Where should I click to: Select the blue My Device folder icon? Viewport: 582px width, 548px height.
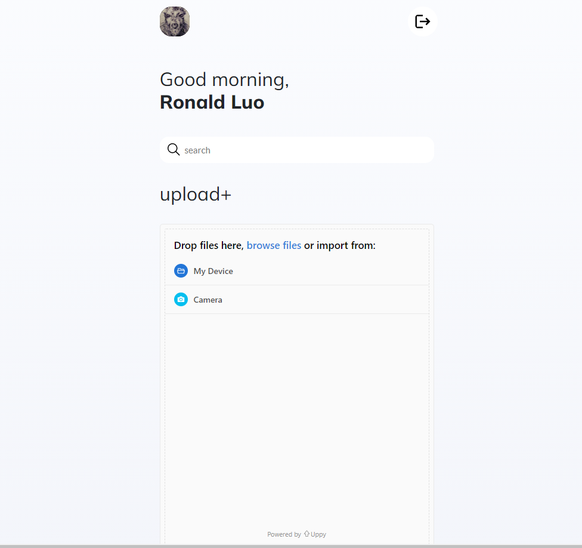click(181, 271)
